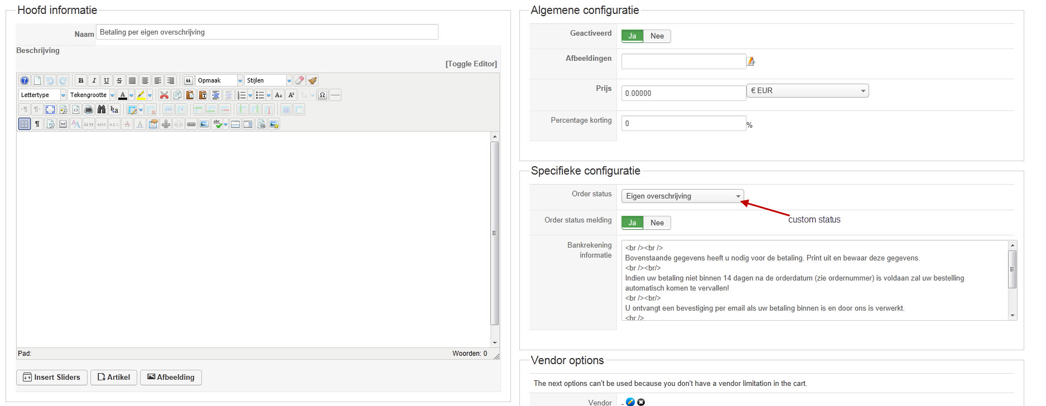Open the print icon in editor
1046x406 pixels.
click(x=89, y=109)
